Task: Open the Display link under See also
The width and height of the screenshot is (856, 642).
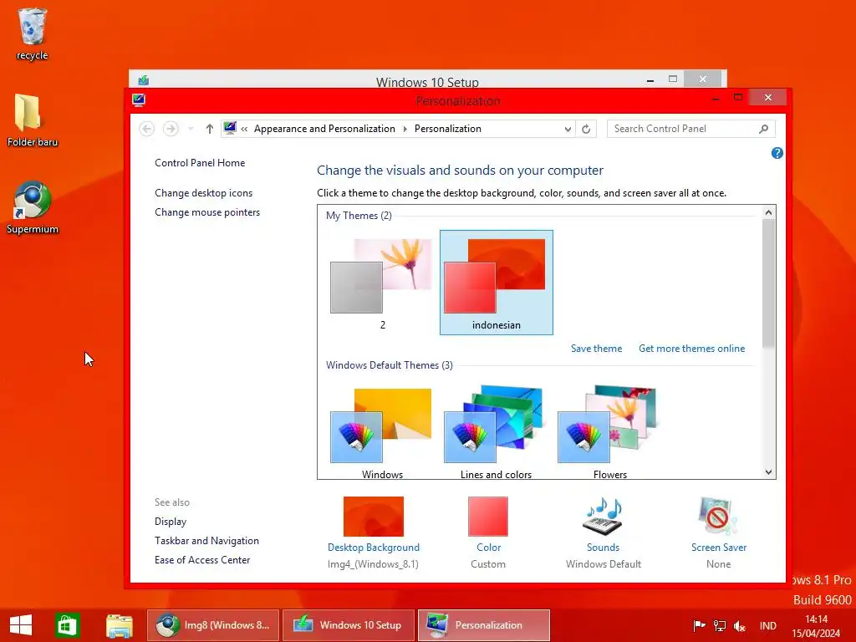Action: [171, 522]
